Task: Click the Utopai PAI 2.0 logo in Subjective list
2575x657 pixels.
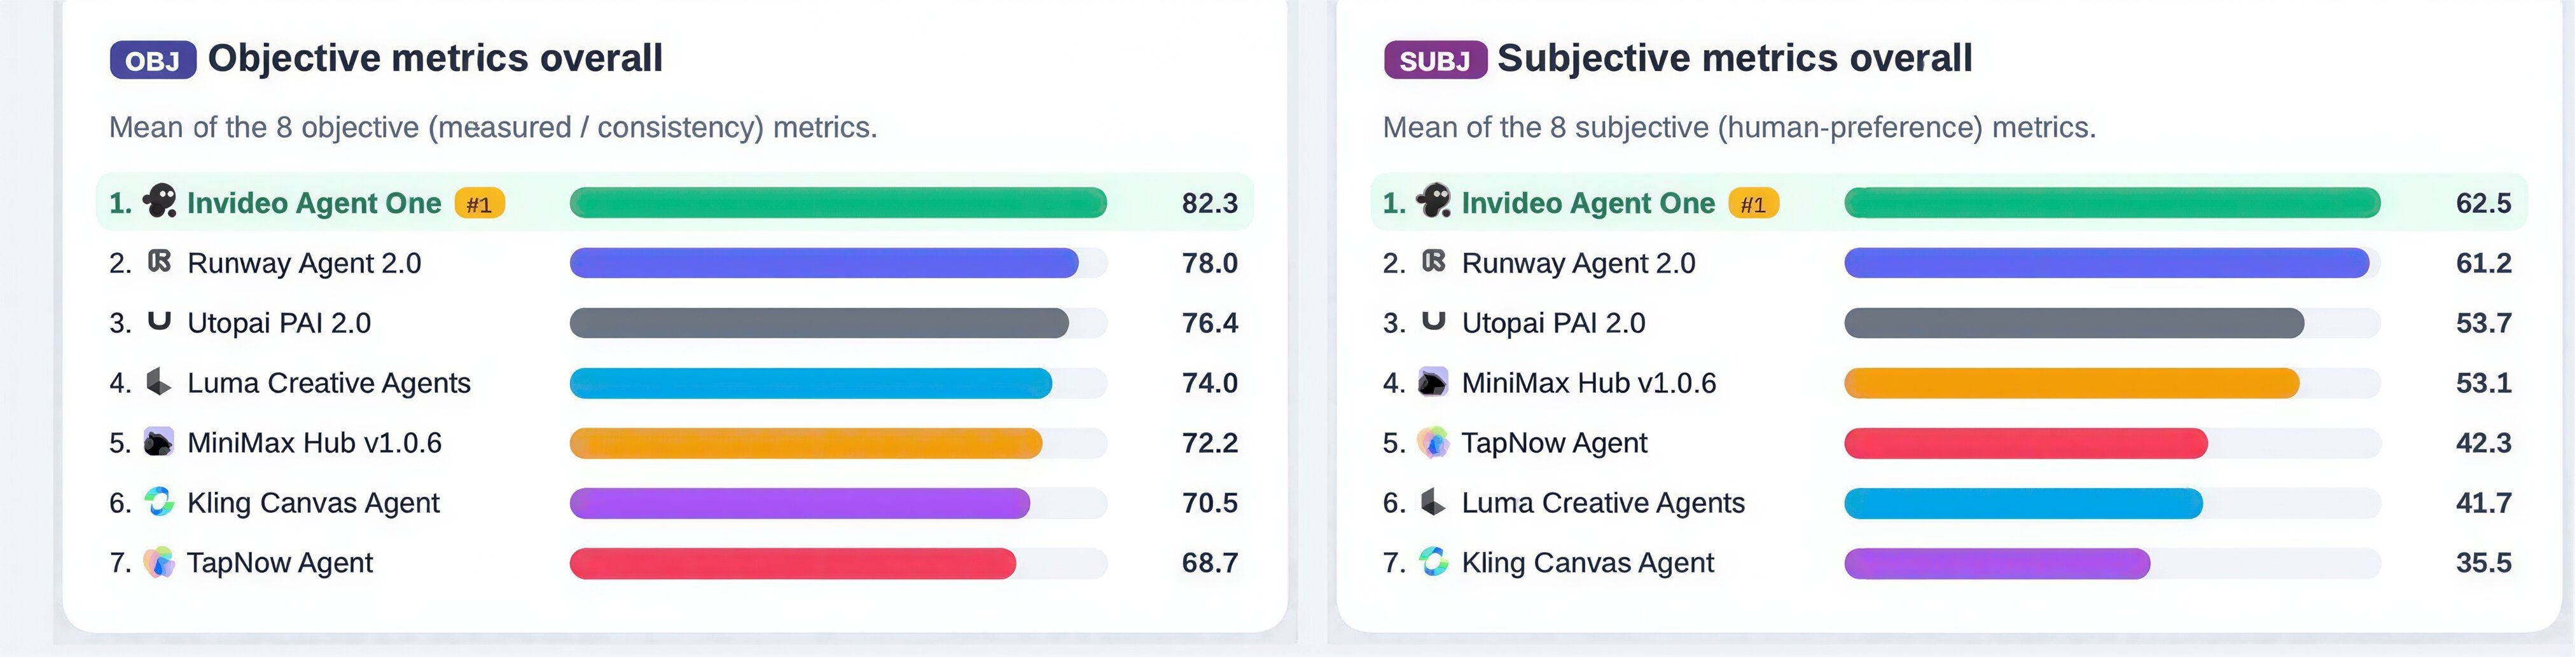Action: click(x=1433, y=320)
